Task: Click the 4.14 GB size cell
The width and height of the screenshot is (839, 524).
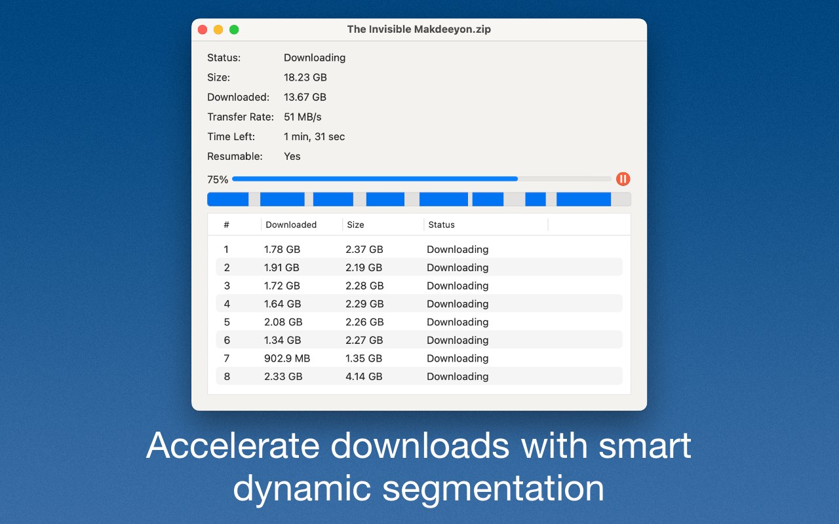Action: (x=364, y=376)
